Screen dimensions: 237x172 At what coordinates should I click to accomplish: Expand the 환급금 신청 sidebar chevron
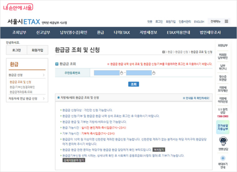pyautogui.click(x=44, y=75)
